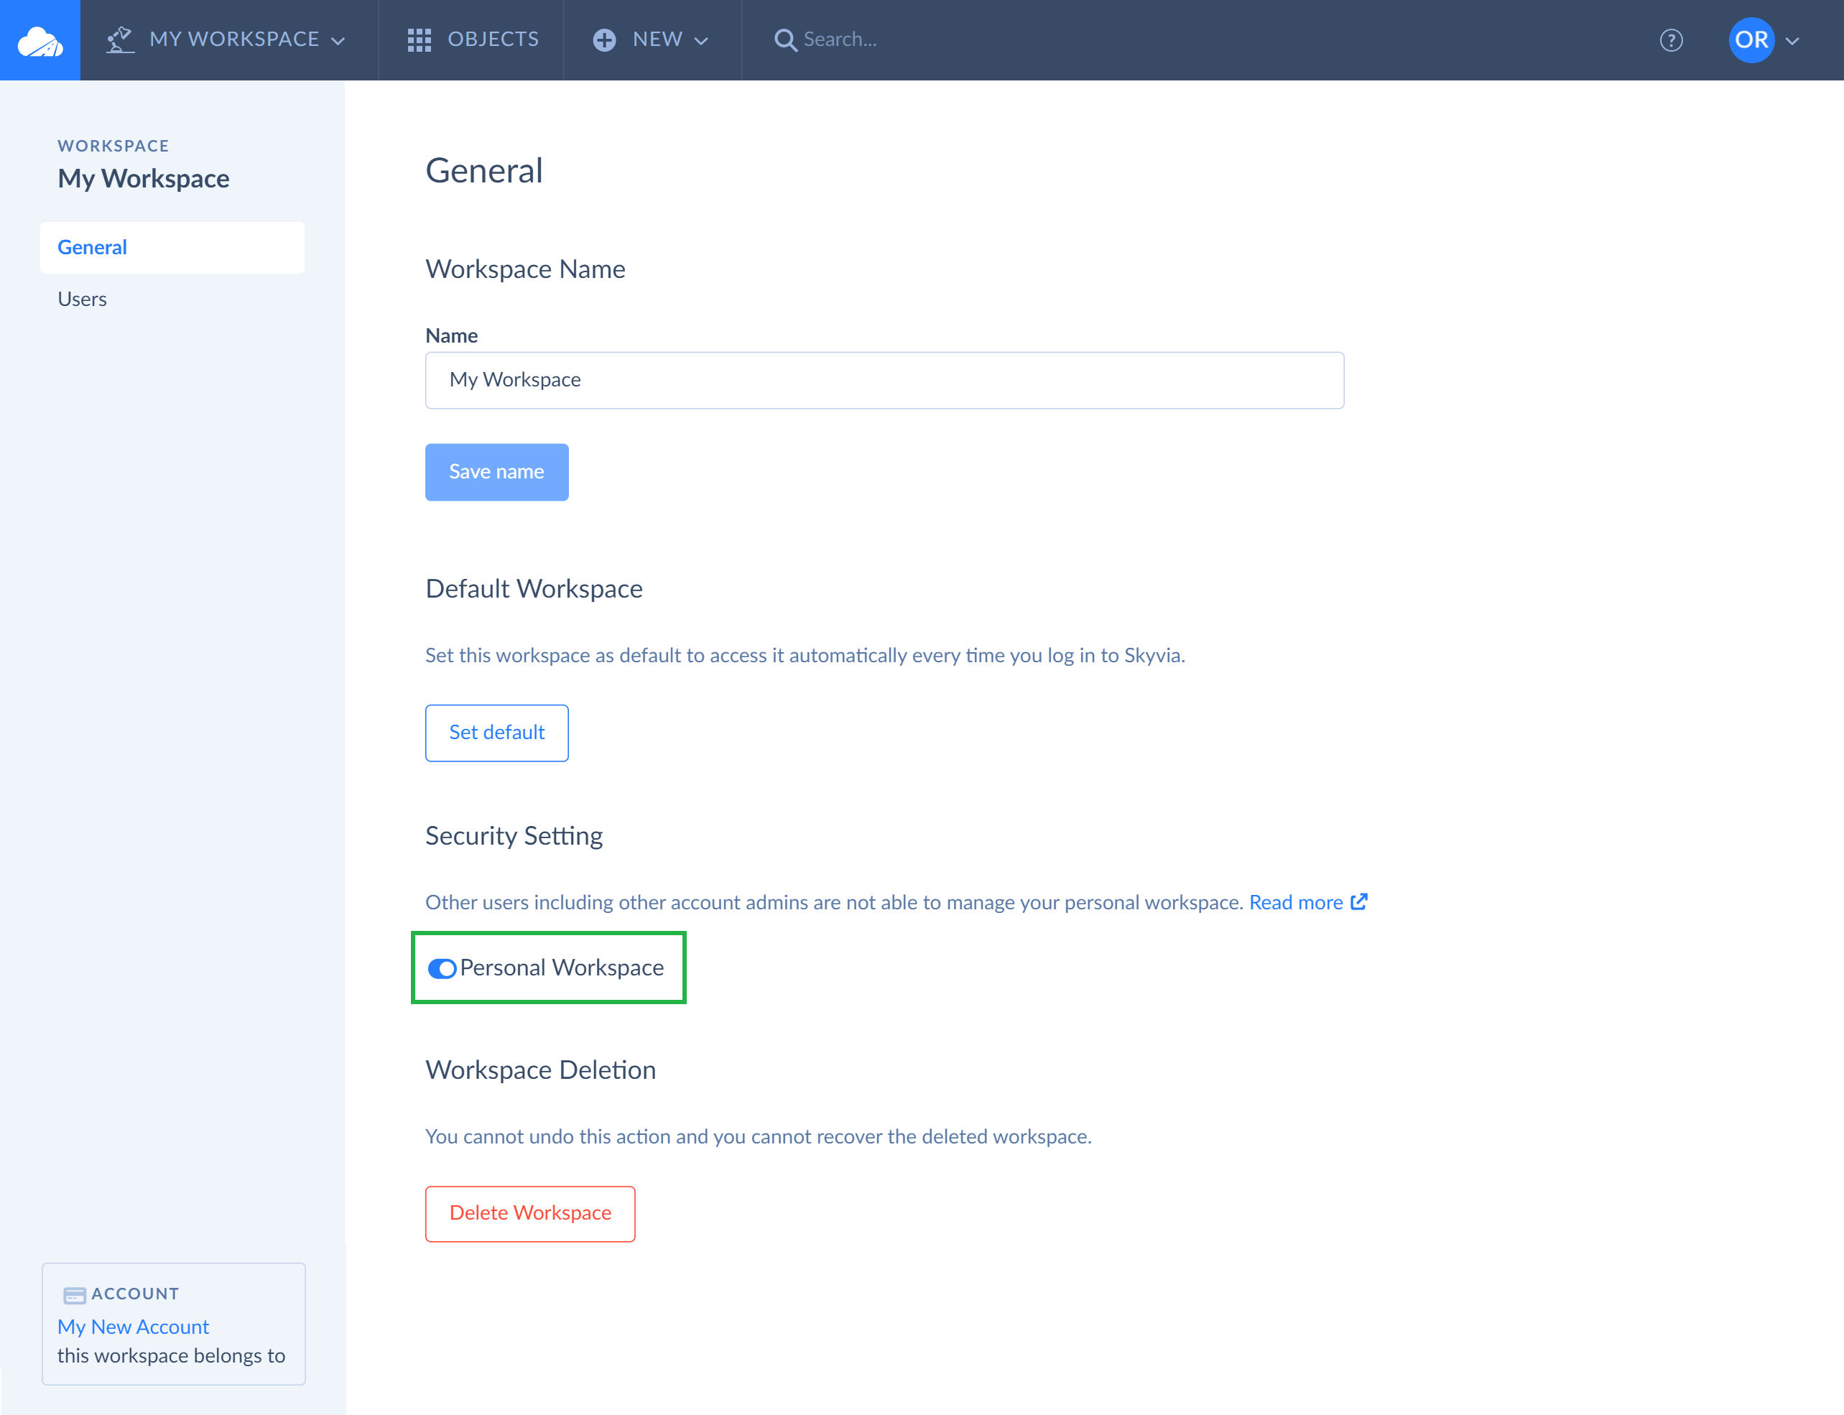Expand the NEW item dropdown menu

(654, 40)
